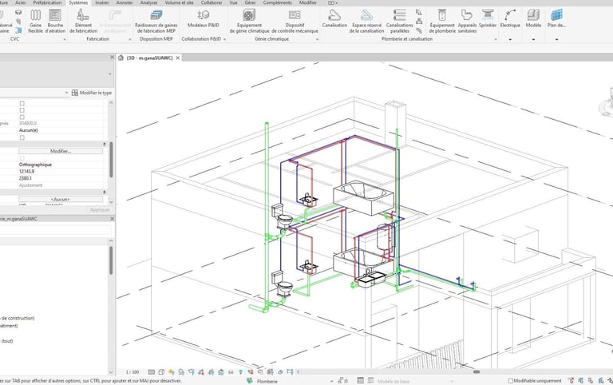The image size is (613, 385).
Task: Click the Plan de... icon
Action: [x=556, y=16]
